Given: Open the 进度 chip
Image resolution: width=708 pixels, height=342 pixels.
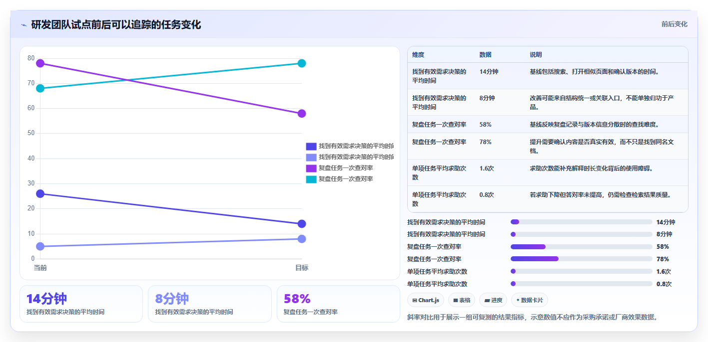Looking at the screenshot, I should [x=493, y=300].
